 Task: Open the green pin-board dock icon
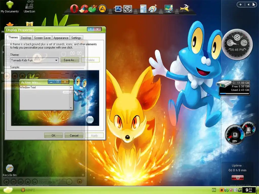(93, 9)
